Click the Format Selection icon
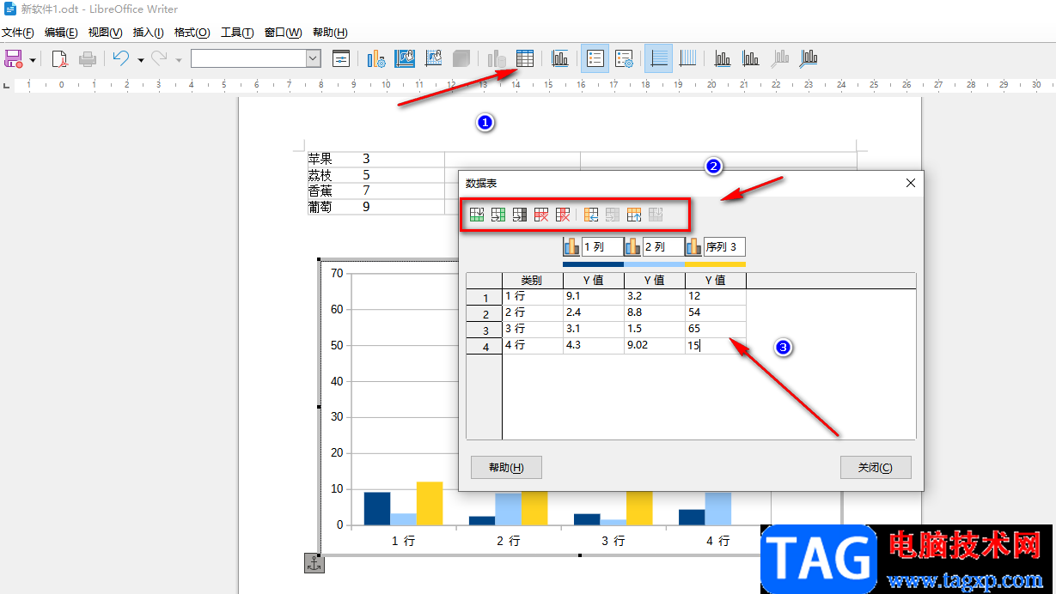 (x=341, y=59)
